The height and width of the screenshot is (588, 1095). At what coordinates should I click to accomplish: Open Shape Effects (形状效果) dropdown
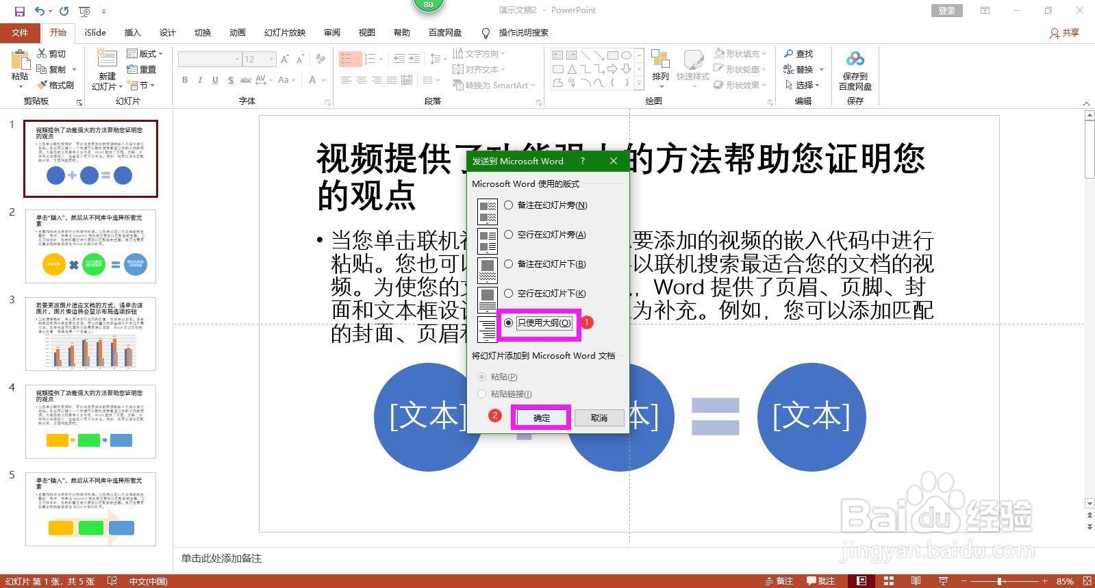click(x=740, y=85)
